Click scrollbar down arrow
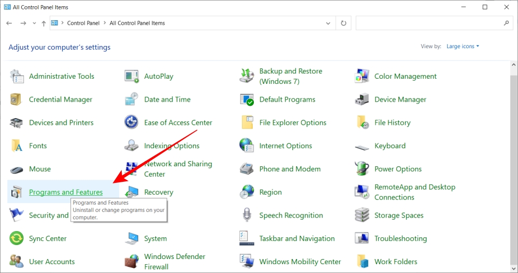Screen dimensions: 518x273 coord(513,269)
